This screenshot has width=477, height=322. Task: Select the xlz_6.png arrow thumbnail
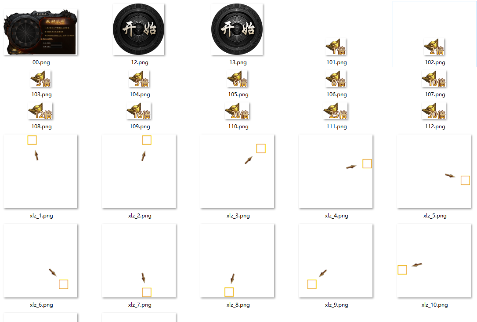40,260
